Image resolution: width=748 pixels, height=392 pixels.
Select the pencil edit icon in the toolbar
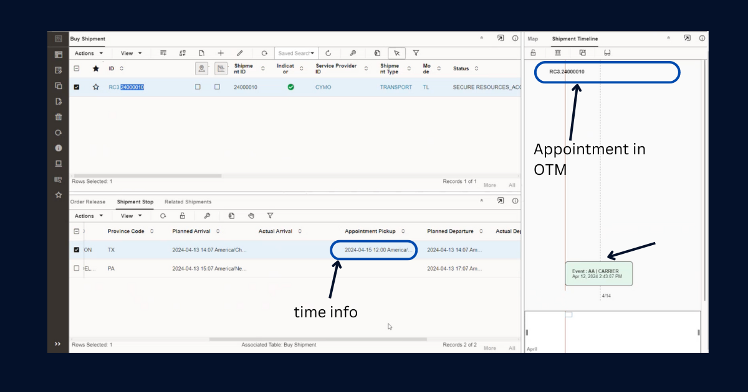point(239,53)
